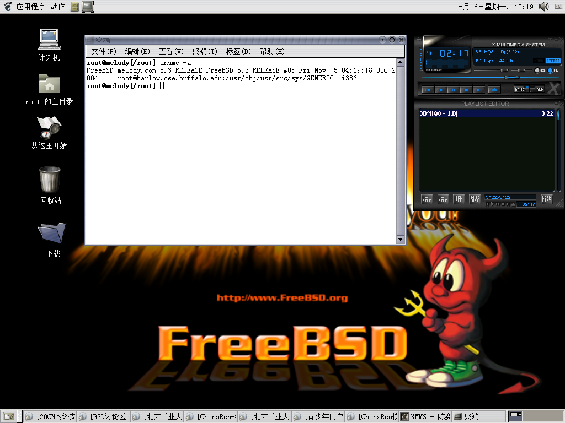
Task: Select the 从这里开始 desktop icon
Action: coord(49,133)
